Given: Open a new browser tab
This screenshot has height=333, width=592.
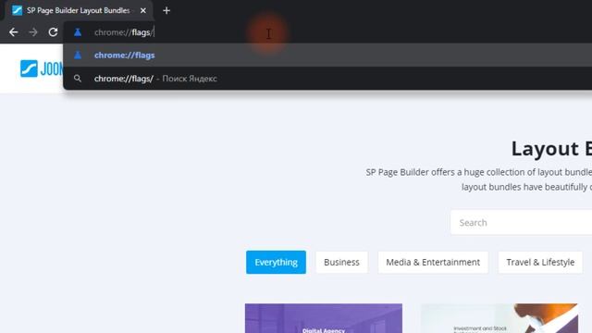Looking at the screenshot, I should coord(166,10).
